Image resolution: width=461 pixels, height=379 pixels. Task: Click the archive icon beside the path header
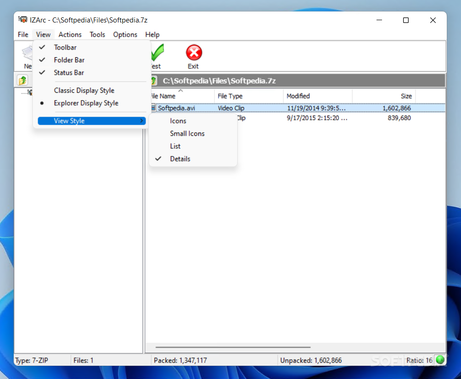coord(154,80)
